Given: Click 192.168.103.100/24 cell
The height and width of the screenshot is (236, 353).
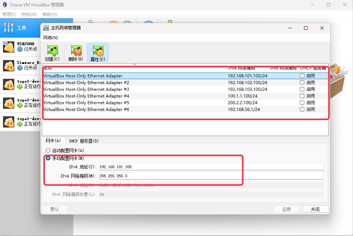Looking at the screenshot, I should [x=247, y=89].
